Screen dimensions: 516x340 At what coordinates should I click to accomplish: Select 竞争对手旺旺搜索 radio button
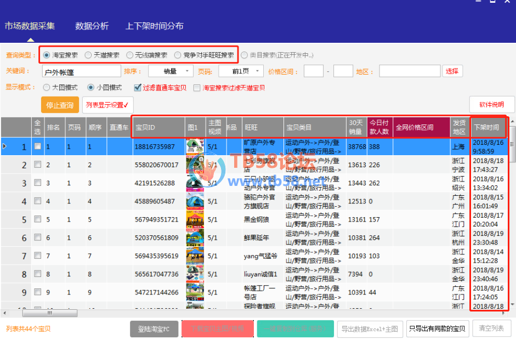178,55
